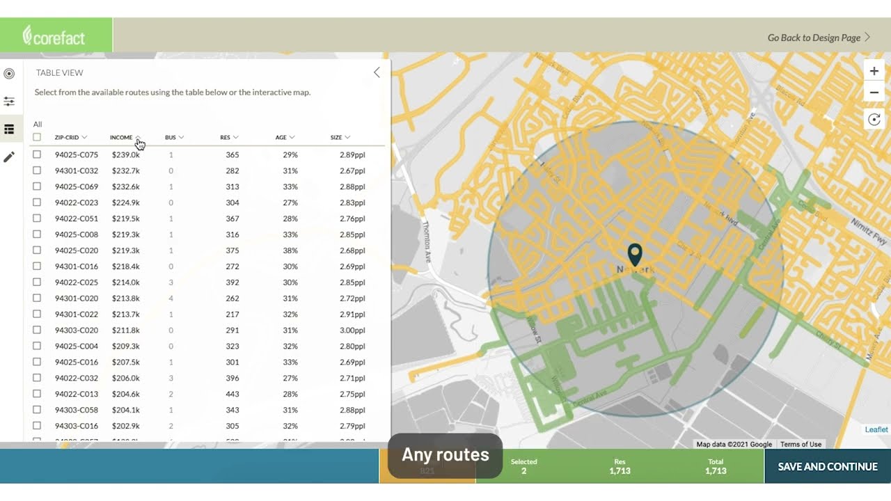This screenshot has width=891, height=501.
Task: Click the map location pin marker
Action: 634,254
